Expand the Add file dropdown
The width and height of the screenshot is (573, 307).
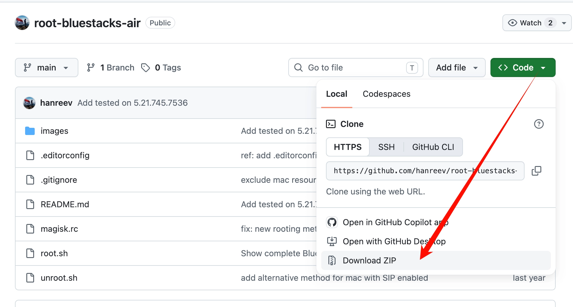point(457,67)
